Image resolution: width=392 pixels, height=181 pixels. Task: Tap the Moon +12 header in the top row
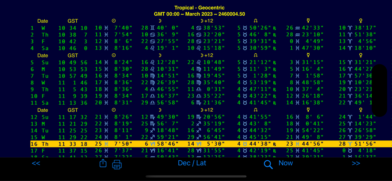click(x=207, y=21)
